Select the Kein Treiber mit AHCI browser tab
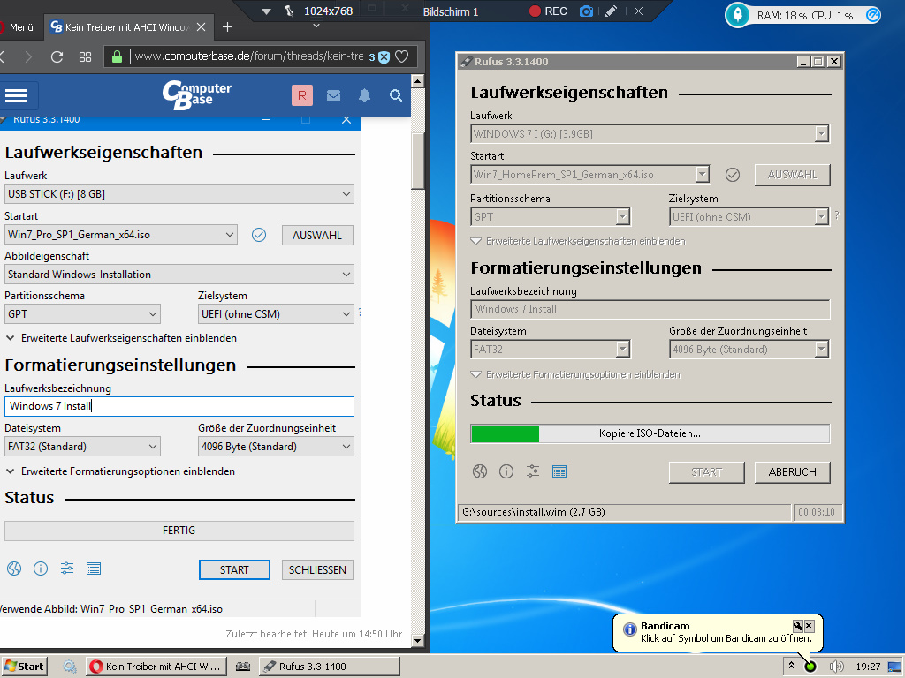905x678 pixels. click(128, 27)
